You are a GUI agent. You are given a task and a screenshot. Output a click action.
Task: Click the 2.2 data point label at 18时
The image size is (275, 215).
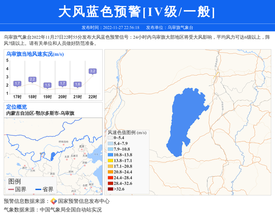click(x=32, y=79)
